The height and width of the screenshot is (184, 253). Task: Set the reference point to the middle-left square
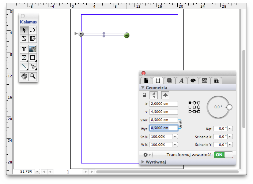[190, 107]
